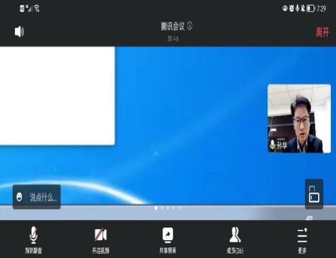
Task: Open meeting info icon beside 腾讯会议
Action: point(190,26)
